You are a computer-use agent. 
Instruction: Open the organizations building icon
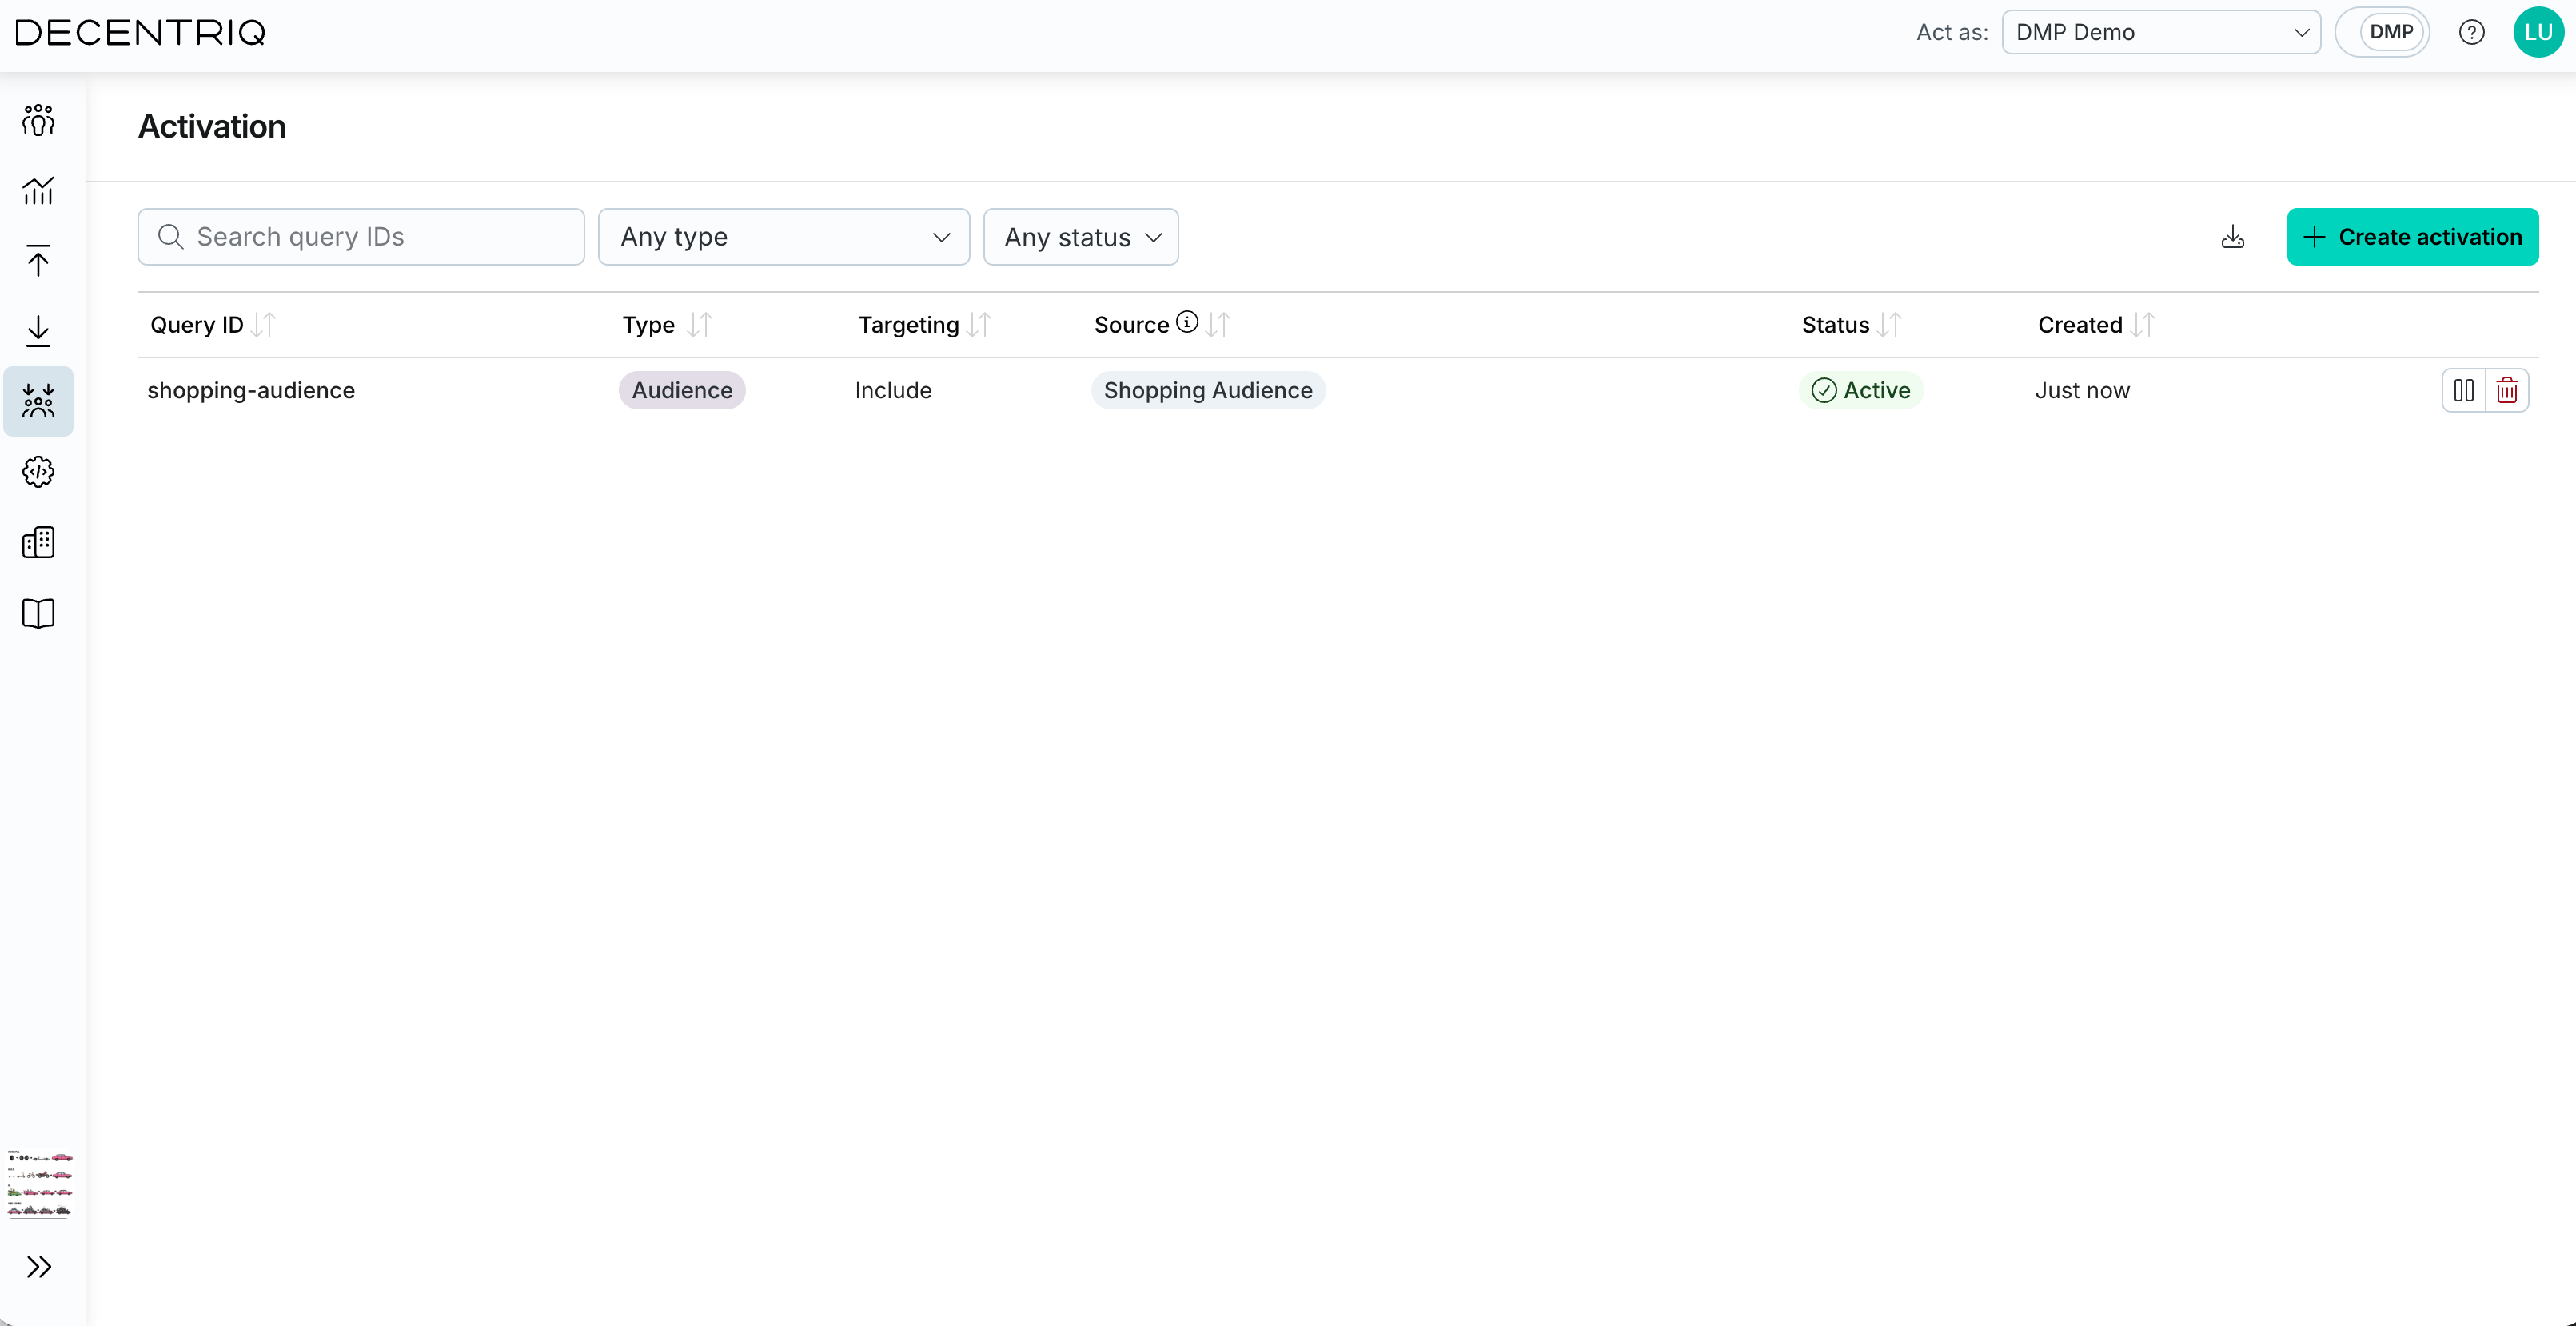[x=38, y=542]
